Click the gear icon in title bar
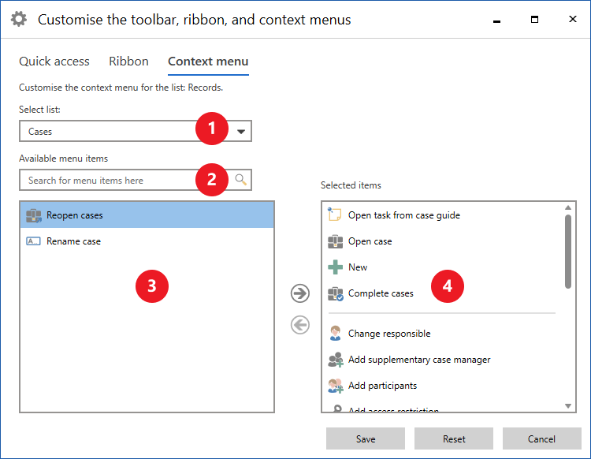Image resolution: width=591 pixels, height=459 pixels. pos(18,19)
